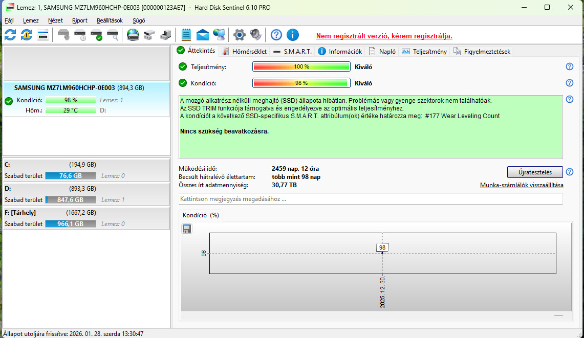Click the 'Nincs szükség beavatkozásra.' text
The height and width of the screenshot is (338, 584).
224,131
